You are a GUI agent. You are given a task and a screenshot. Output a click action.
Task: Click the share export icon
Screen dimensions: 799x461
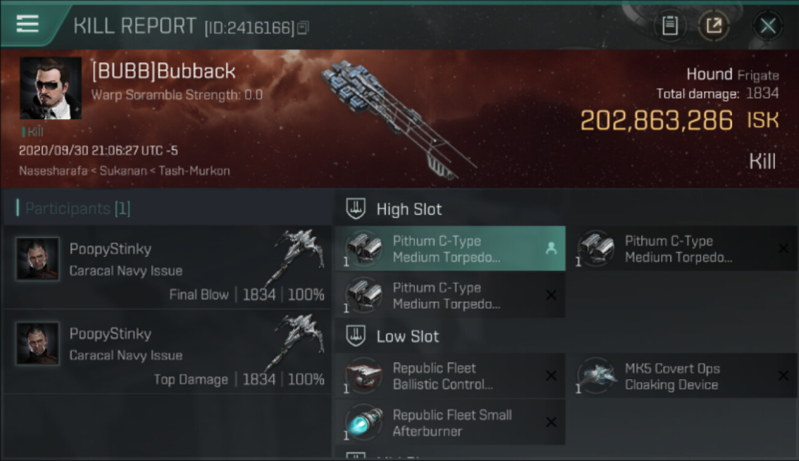(x=714, y=26)
